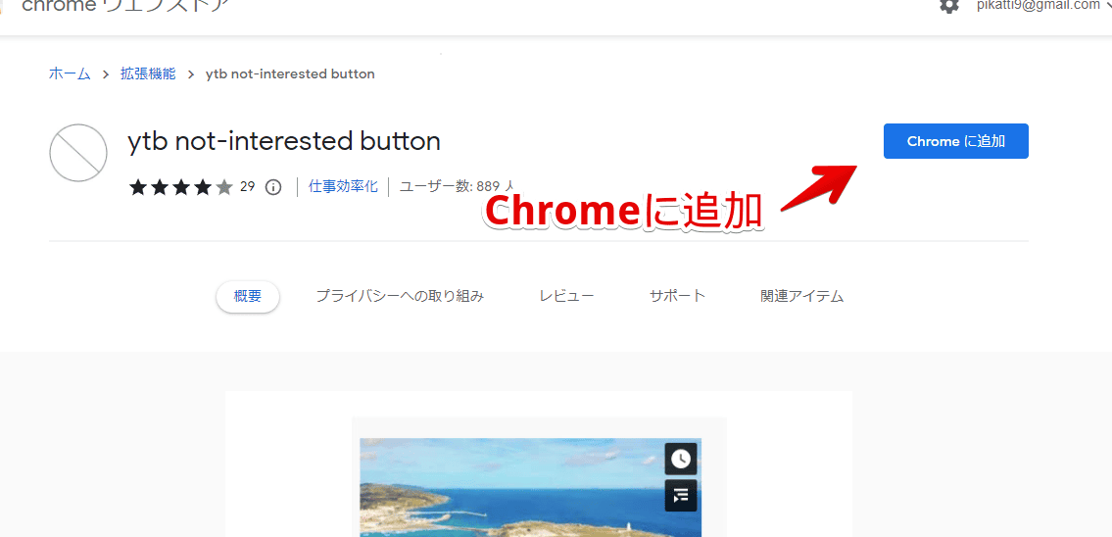The height and width of the screenshot is (537, 1112).
Task: Open the settings gear icon
Action: (949, 4)
